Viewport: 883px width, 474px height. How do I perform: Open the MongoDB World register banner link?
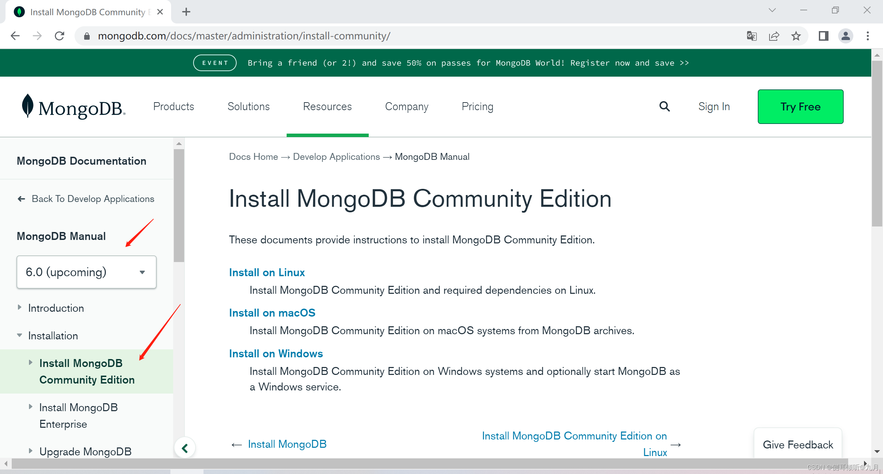[x=468, y=63]
